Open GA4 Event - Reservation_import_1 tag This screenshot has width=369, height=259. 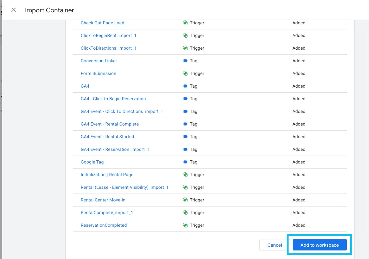pos(115,150)
